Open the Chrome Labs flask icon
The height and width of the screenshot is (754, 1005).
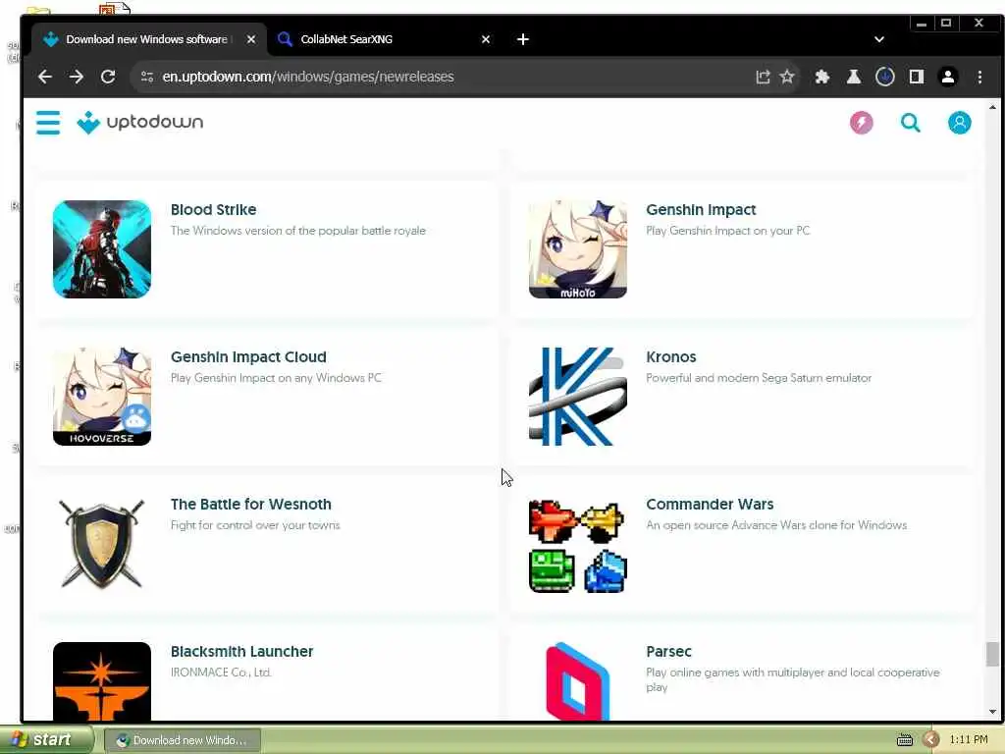(x=853, y=77)
